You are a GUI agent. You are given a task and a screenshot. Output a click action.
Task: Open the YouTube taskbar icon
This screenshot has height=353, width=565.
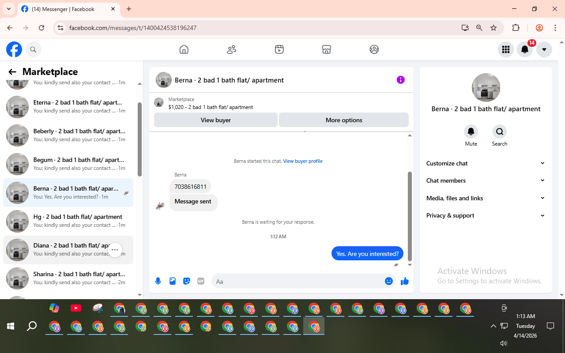(x=76, y=308)
